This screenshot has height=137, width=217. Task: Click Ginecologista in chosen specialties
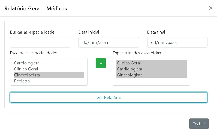click(130, 75)
